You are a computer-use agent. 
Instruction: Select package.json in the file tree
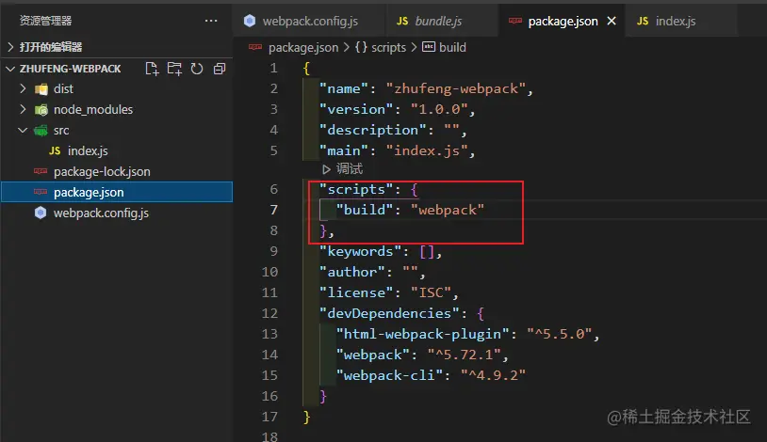pos(117,193)
